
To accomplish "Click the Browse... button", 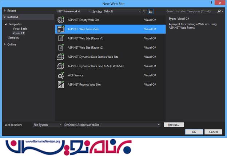I will tap(174, 125).
